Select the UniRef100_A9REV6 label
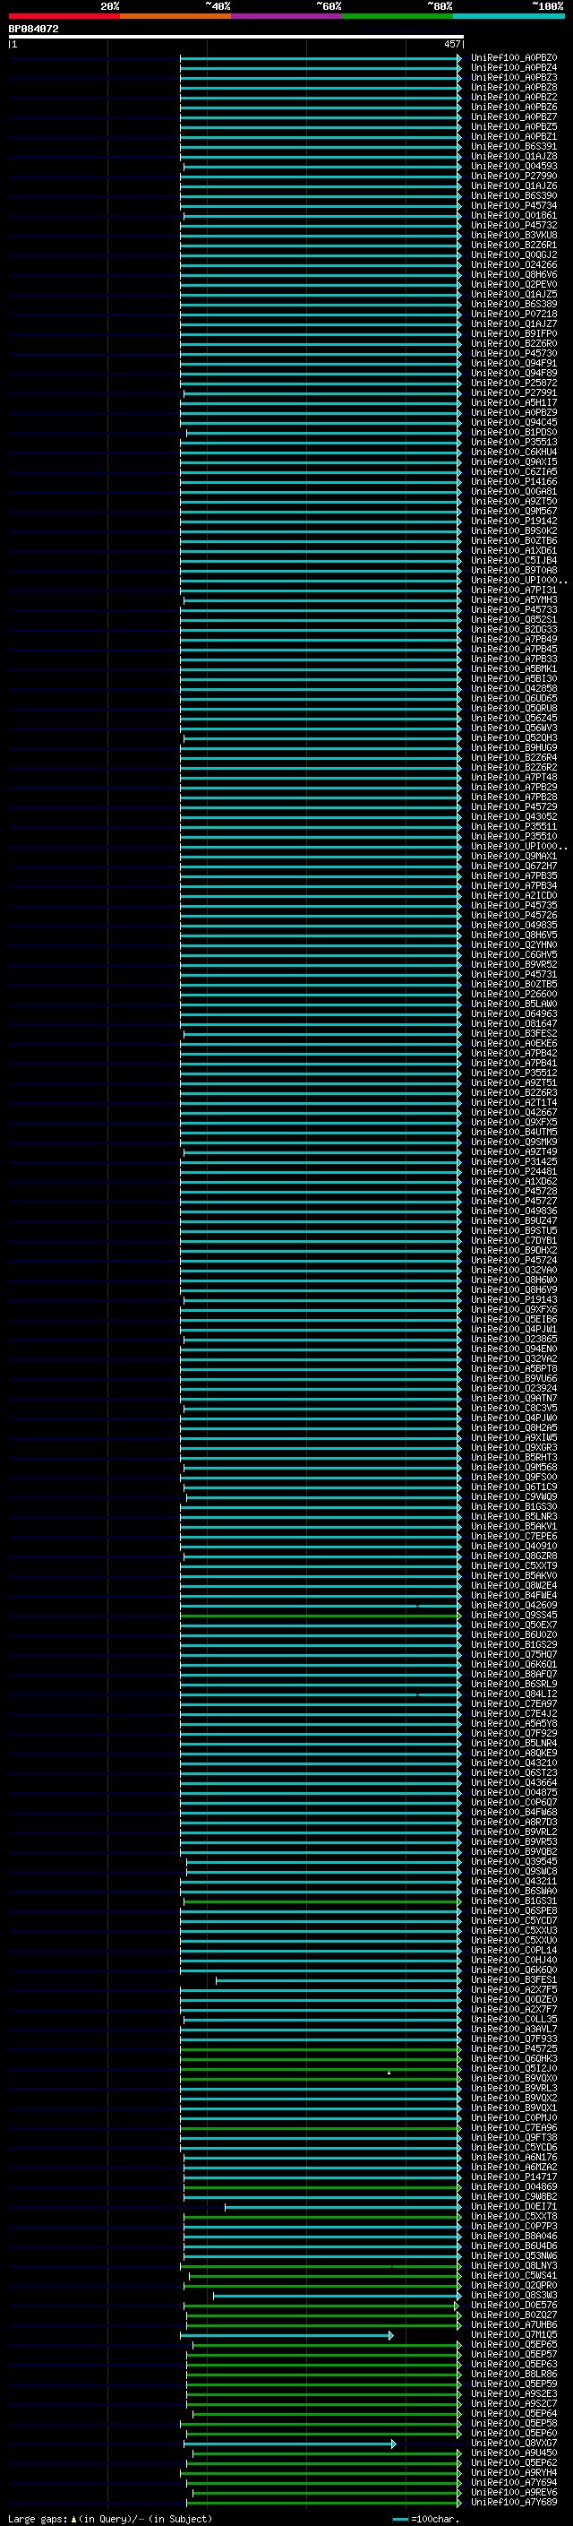573x2526 pixels. click(514, 2492)
